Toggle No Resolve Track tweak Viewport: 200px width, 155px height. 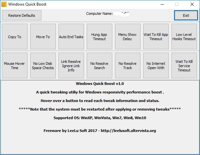(x=128, y=65)
